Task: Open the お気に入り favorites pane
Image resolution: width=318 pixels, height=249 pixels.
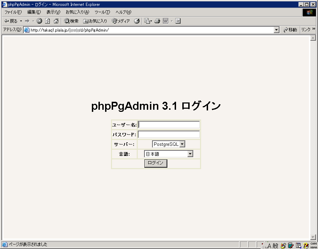Action: point(95,21)
